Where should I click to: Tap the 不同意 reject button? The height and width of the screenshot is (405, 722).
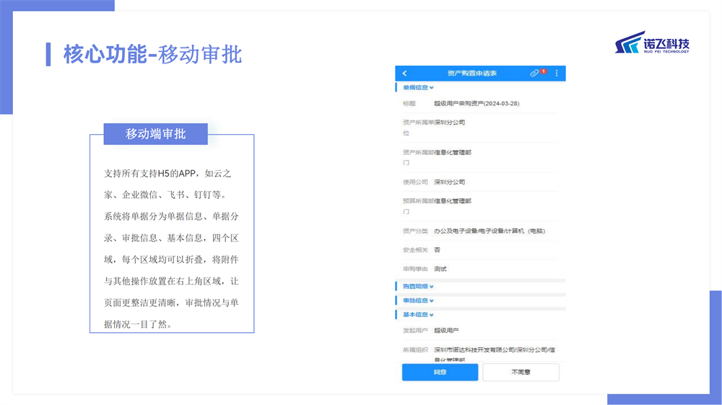(x=521, y=372)
